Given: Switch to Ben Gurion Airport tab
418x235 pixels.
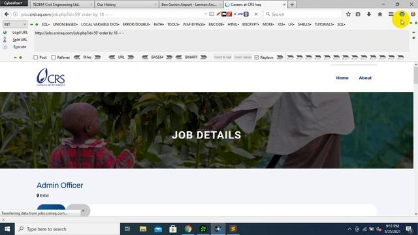Looking at the screenshot, I should point(191,5).
